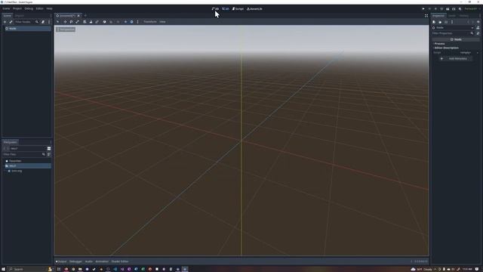Add a new child node

5,22
